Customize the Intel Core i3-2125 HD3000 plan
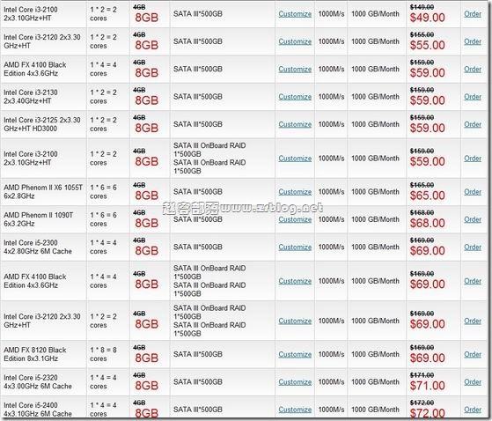This screenshot has height=421, width=492. pyautogui.click(x=295, y=124)
